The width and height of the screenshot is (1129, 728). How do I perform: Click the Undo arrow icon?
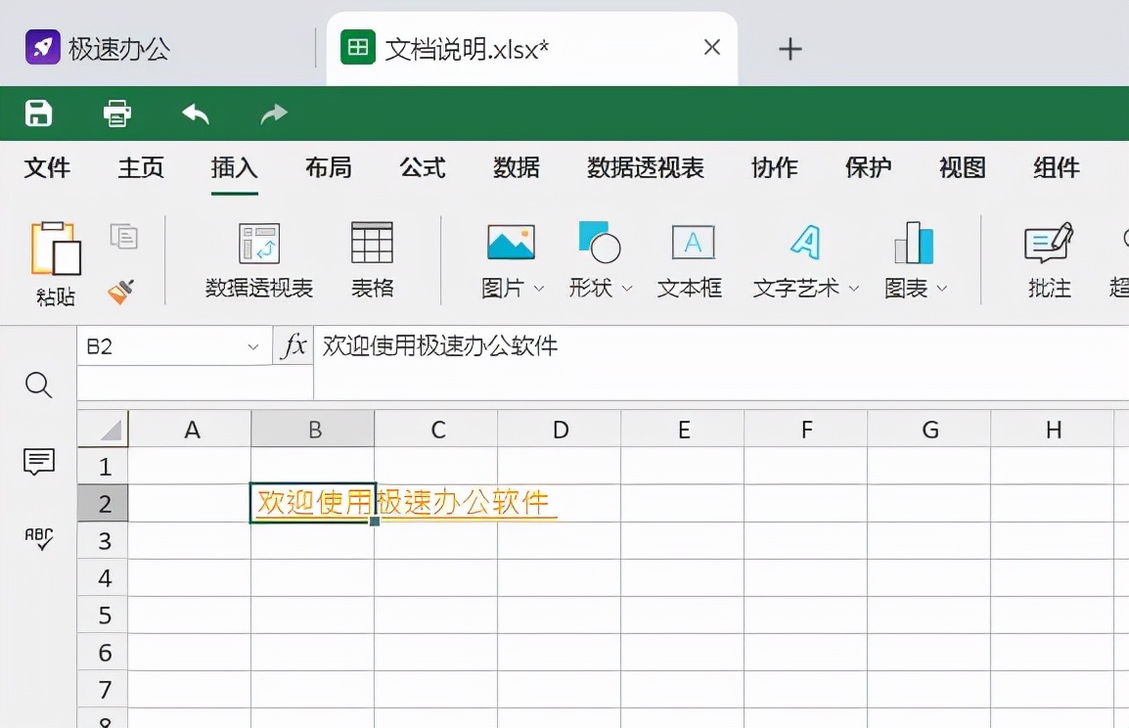tap(195, 114)
